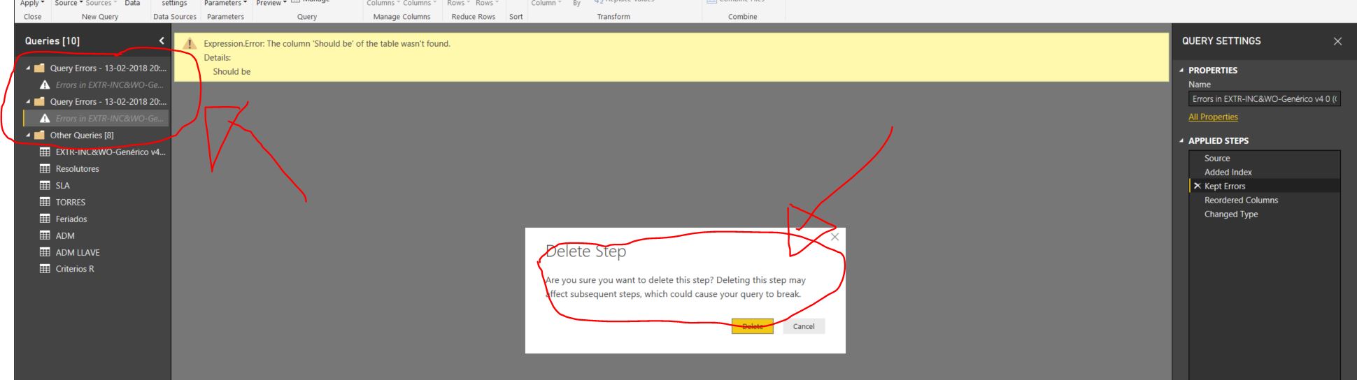The width and height of the screenshot is (1357, 380).
Task: Click the query Name input field
Action: pyautogui.click(x=1265, y=99)
